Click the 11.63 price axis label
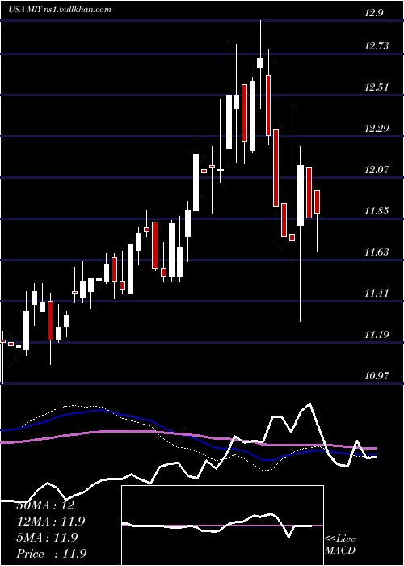Viewport: 404px width, 566px height. (x=377, y=251)
